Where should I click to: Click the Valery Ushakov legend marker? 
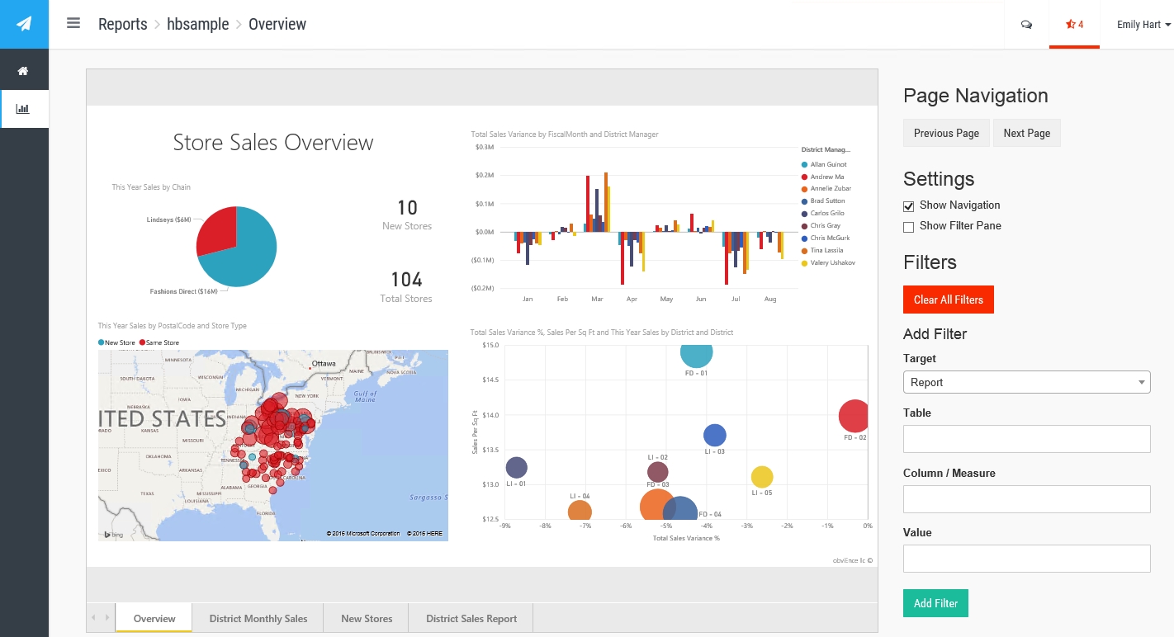804,262
